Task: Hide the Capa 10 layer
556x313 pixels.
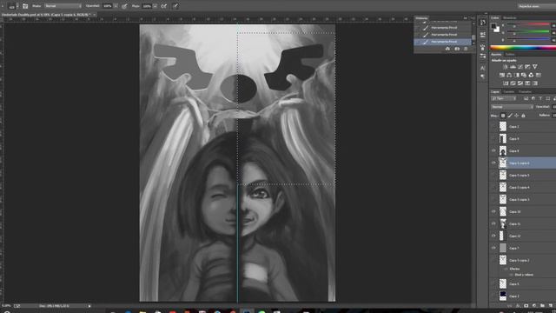Action: pos(493,211)
